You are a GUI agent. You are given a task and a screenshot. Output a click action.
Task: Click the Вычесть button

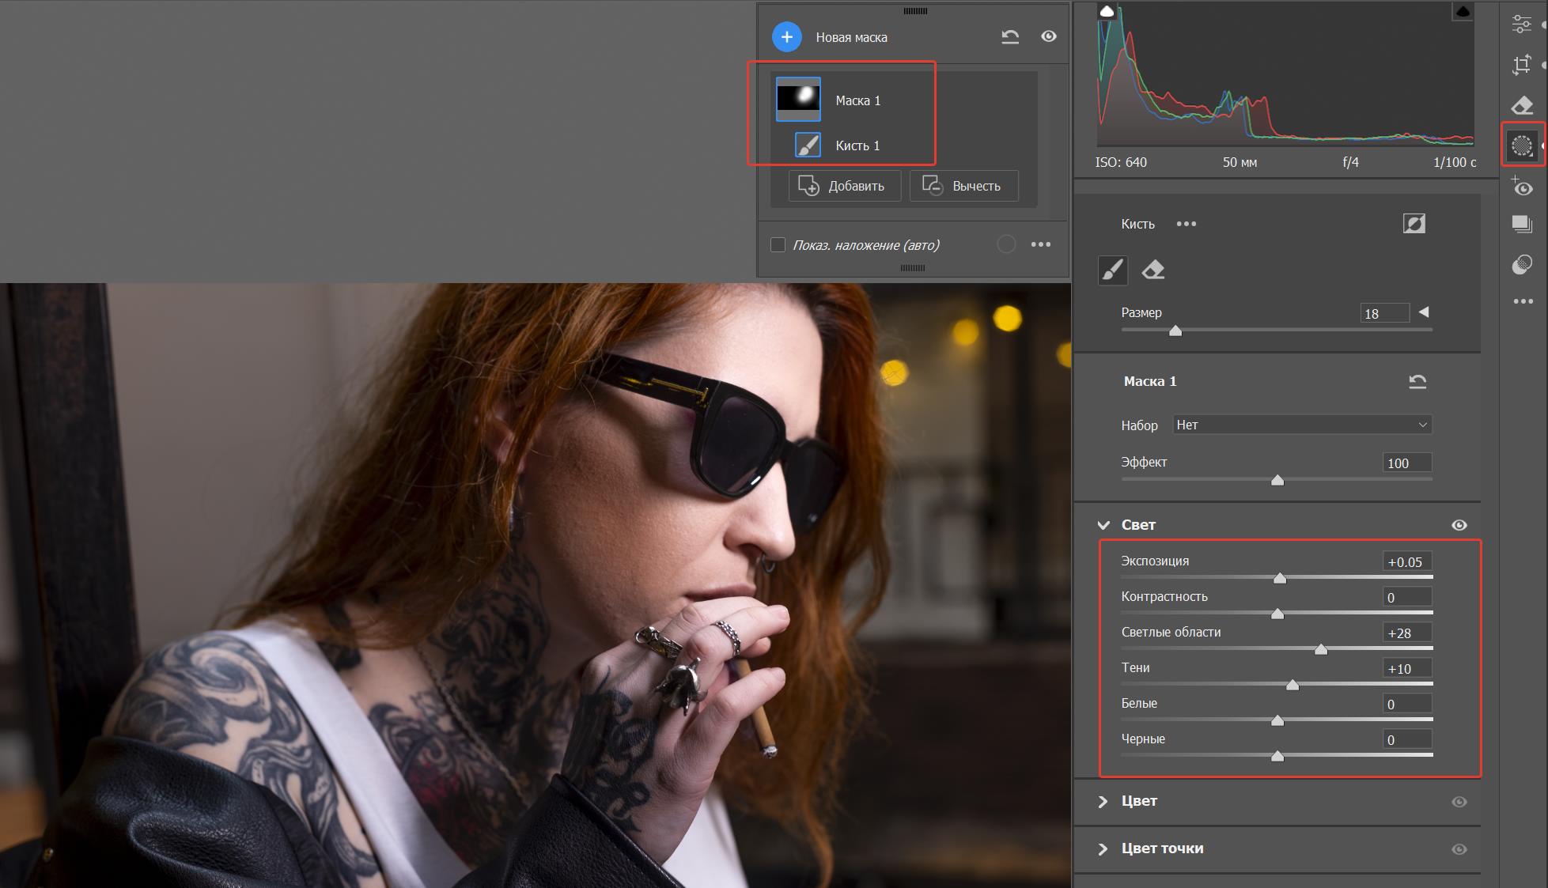(x=963, y=186)
